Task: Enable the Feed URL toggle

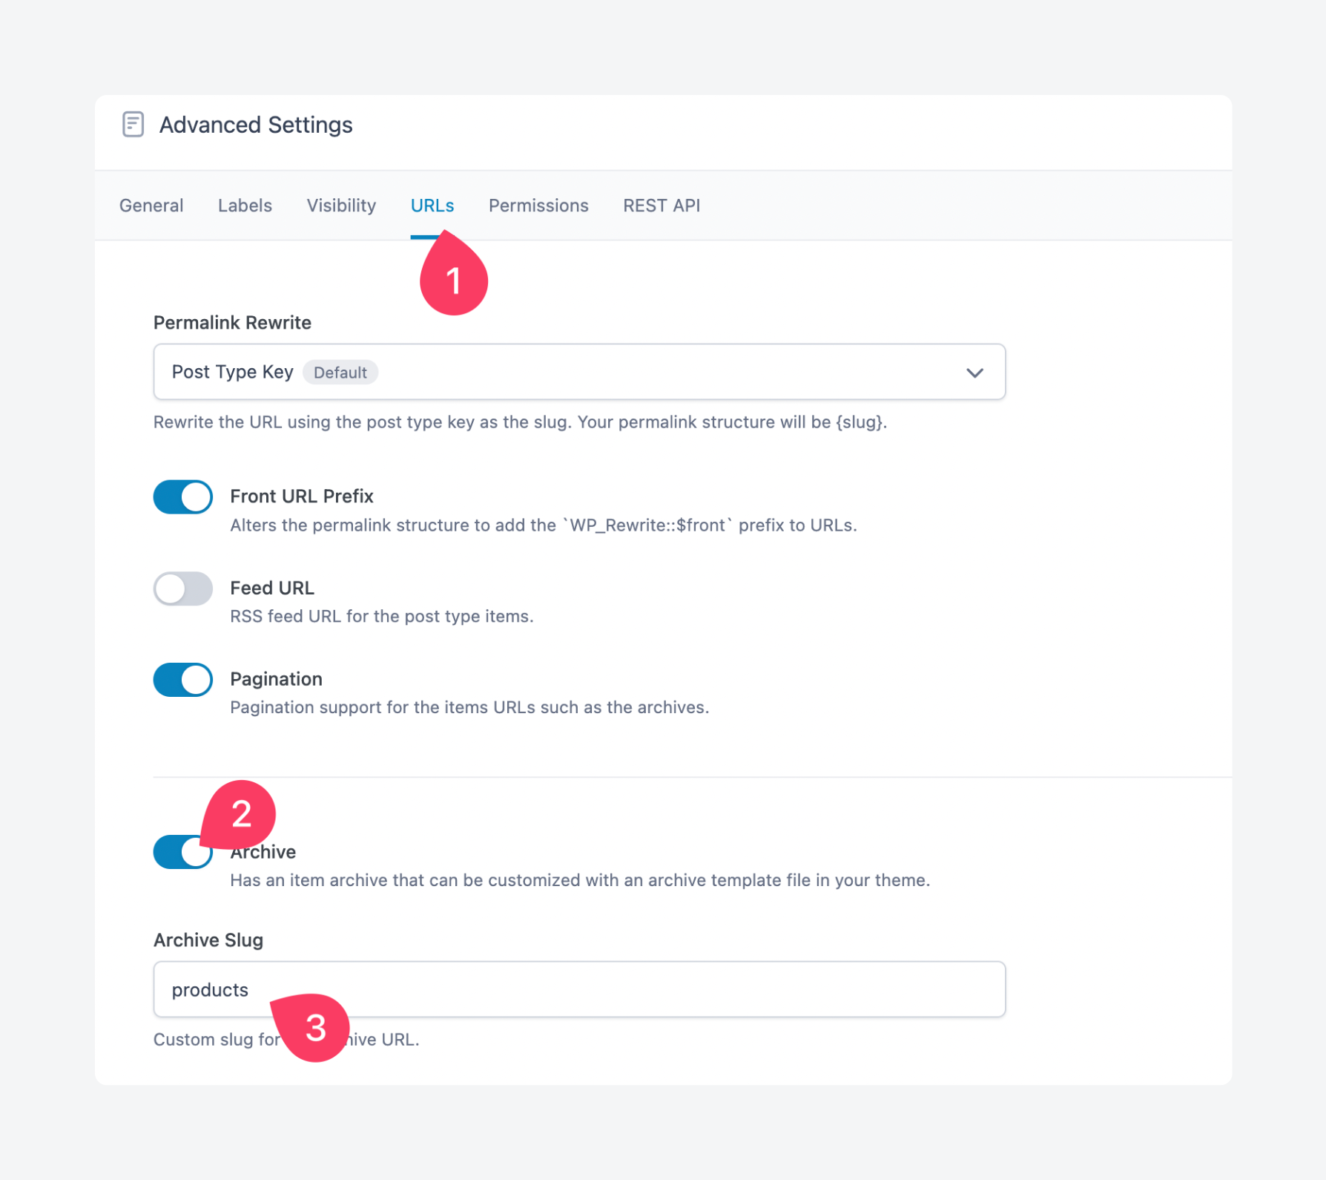Action: [x=183, y=589]
